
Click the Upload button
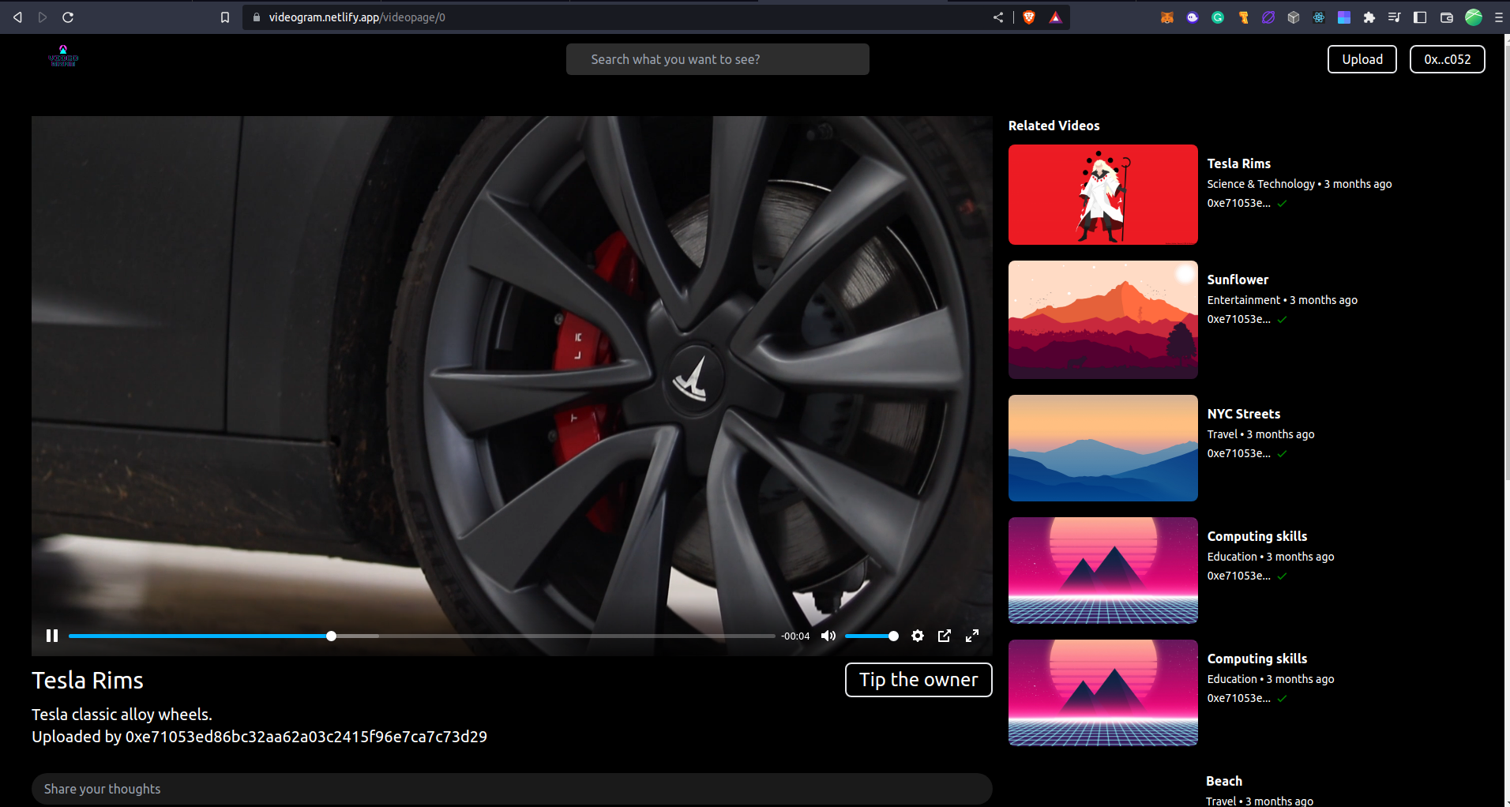pyautogui.click(x=1362, y=59)
